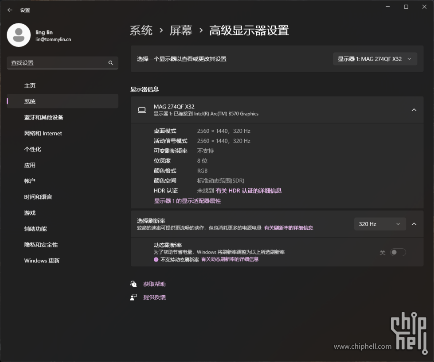The width and height of the screenshot is (434, 362).
Task: Open 网络和 Internet settings
Action: [63, 134]
